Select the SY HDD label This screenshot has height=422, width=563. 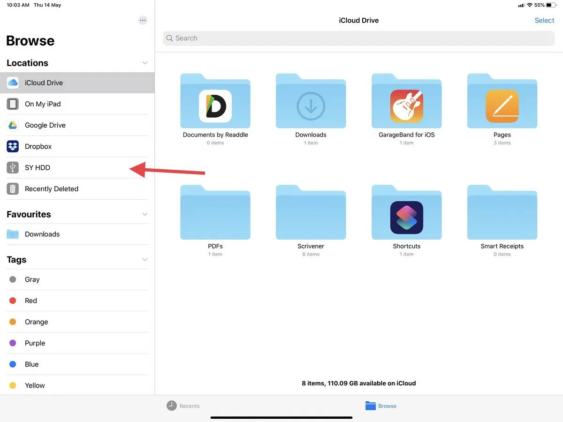(x=38, y=167)
